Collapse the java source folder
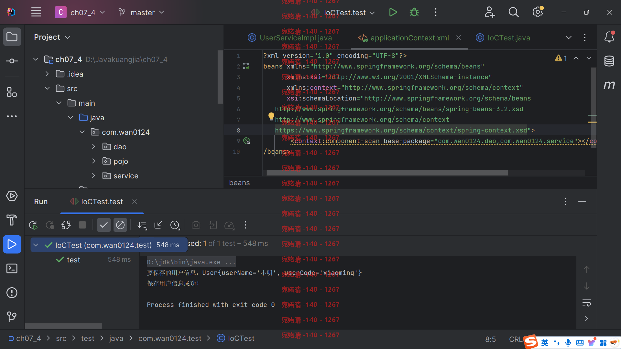The width and height of the screenshot is (621, 349). [x=71, y=118]
